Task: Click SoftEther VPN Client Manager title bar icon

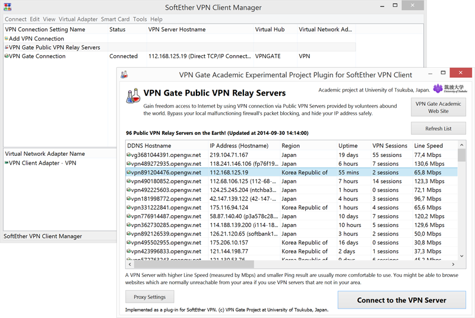Action: pos(8,7)
